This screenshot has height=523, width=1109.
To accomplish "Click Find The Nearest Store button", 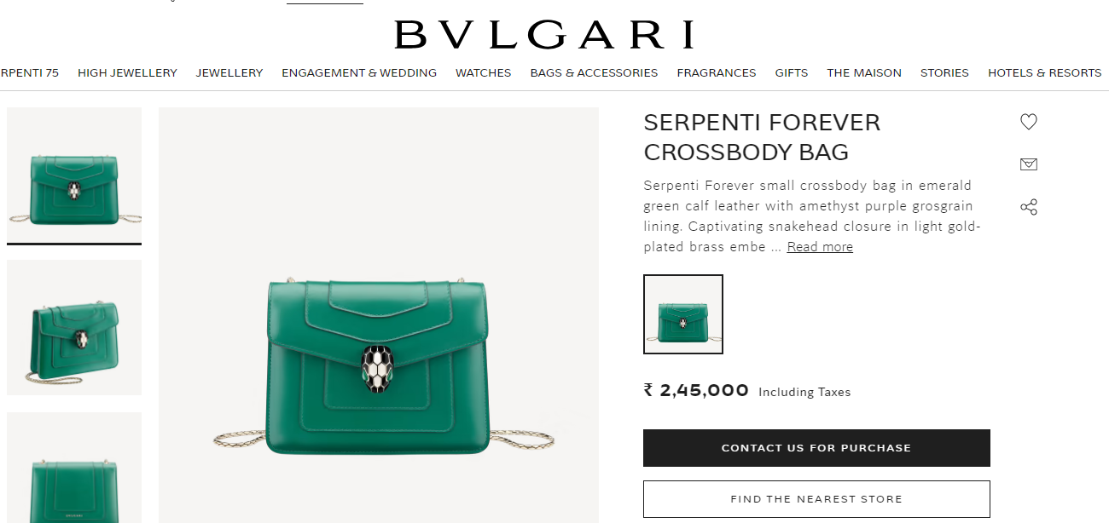I will pyautogui.click(x=816, y=499).
